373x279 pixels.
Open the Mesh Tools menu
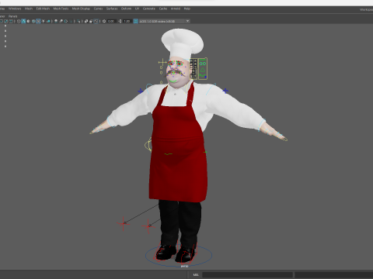pyautogui.click(x=61, y=9)
